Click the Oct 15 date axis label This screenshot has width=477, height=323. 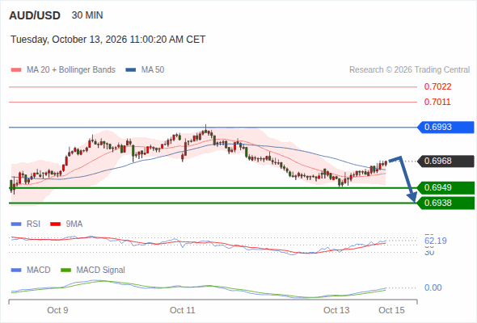[391, 310]
